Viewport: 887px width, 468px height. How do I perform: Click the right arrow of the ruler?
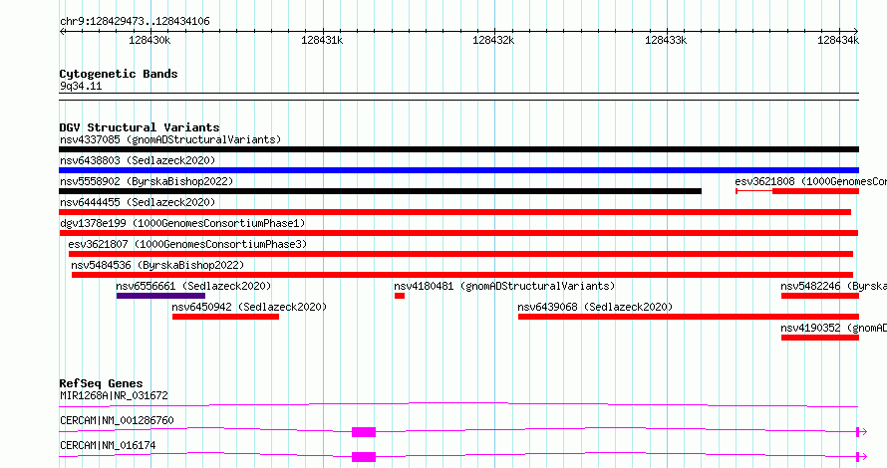855,31
